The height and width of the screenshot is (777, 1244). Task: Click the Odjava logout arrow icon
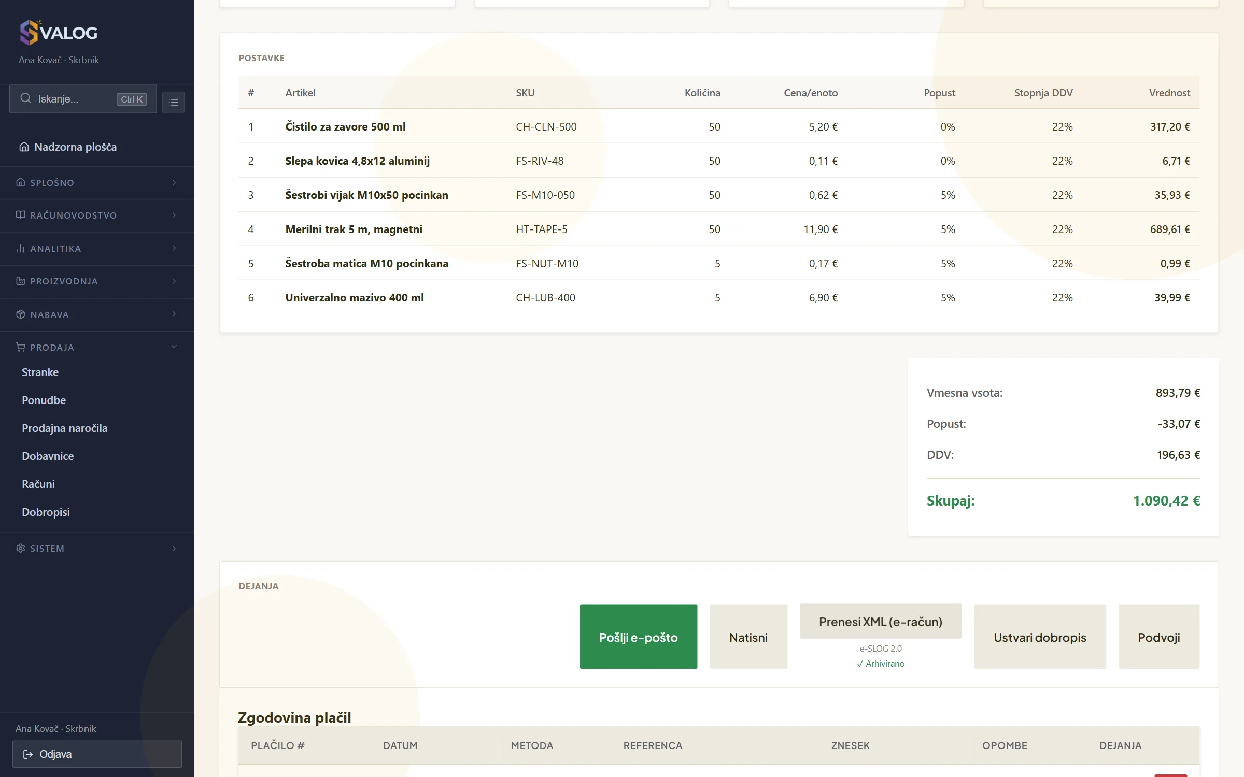(x=28, y=754)
